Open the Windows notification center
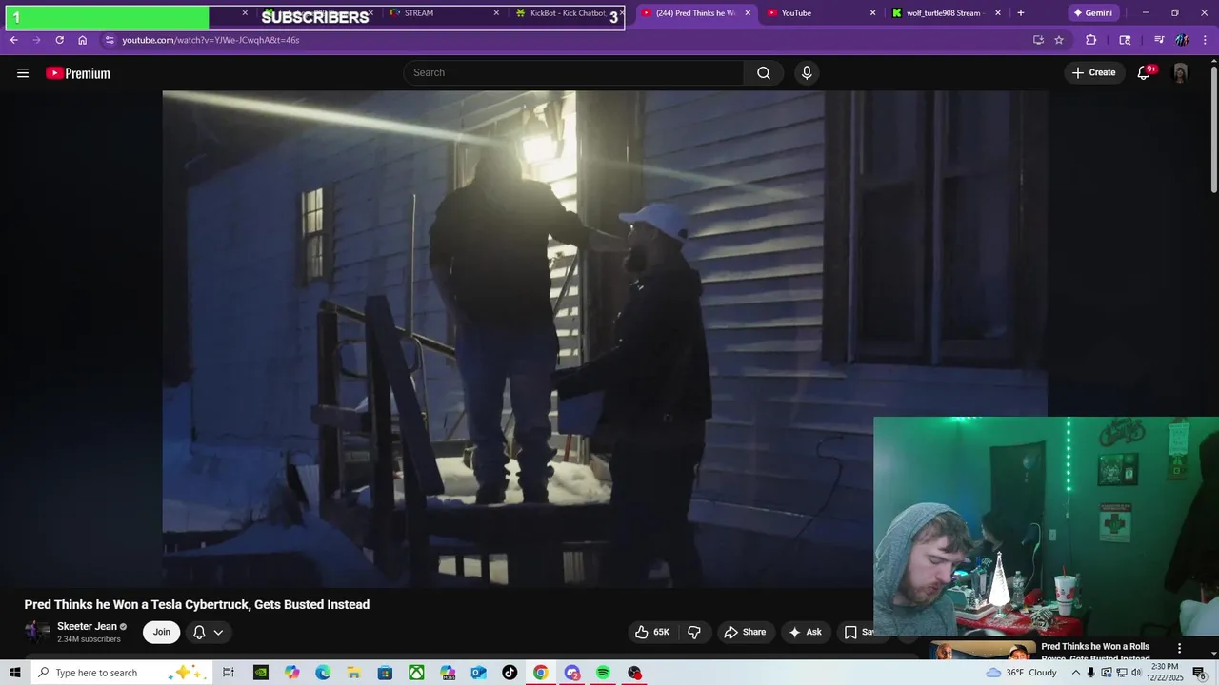Image resolution: width=1219 pixels, height=685 pixels. (1200, 673)
